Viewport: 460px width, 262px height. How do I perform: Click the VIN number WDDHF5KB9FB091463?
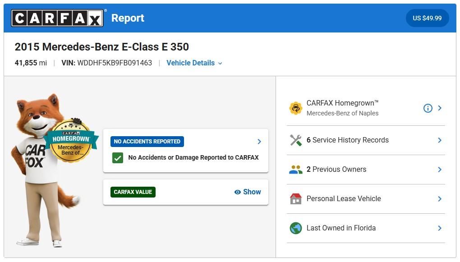(x=115, y=63)
